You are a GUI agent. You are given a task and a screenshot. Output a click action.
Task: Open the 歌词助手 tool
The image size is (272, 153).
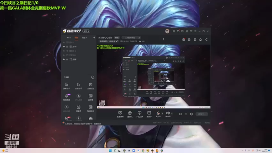click(90, 108)
